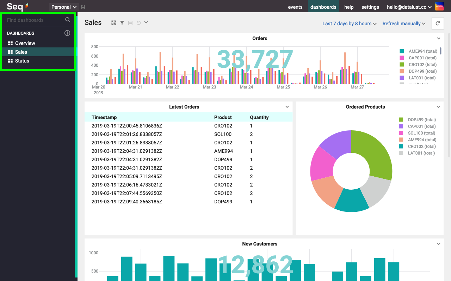Expand the New Customers panel menu chevron

tap(439, 244)
